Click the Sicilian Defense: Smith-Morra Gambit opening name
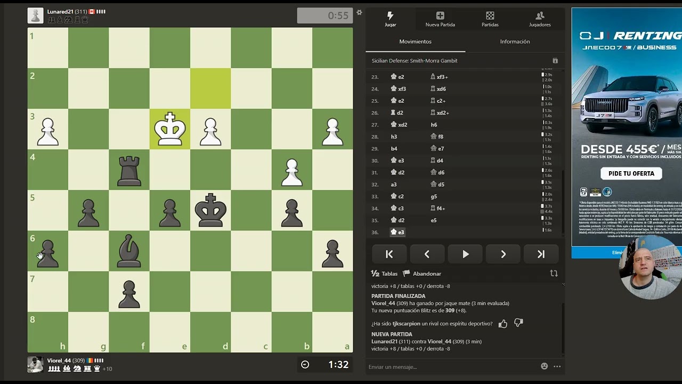This screenshot has width=682, height=384. [x=415, y=61]
